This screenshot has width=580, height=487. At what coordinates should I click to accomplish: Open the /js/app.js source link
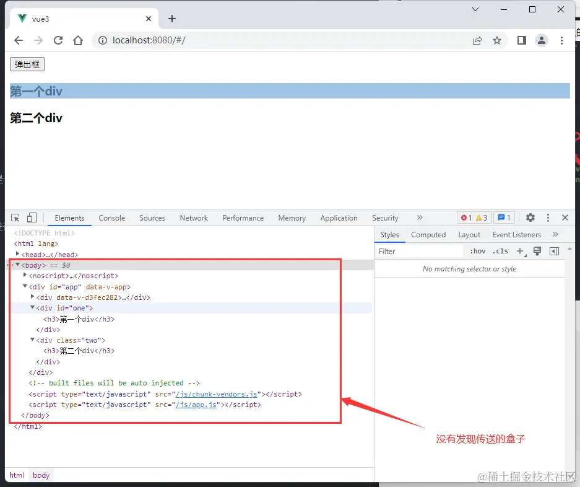coord(196,405)
